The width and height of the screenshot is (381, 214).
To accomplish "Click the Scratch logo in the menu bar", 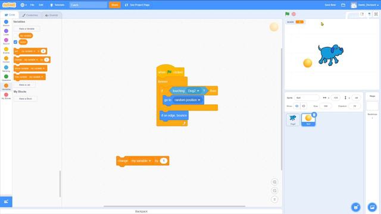I will (x=9, y=5).
